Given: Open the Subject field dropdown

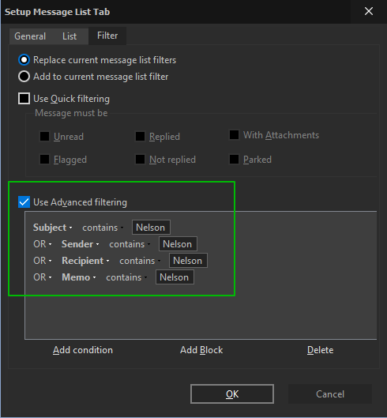Looking at the screenshot, I should pyautogui.click(x=53, y=228).
